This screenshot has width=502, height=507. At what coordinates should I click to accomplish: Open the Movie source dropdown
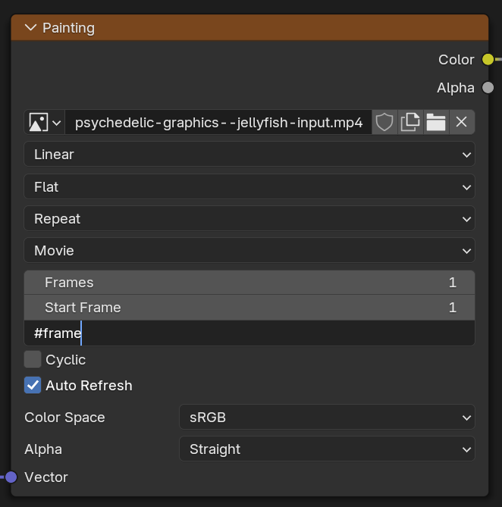(249, 251)
